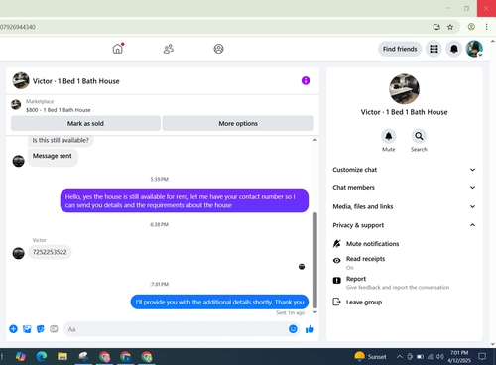Click the volume tray icon
This screenshot has height=365, width=496.
click(x=439, y=357)
